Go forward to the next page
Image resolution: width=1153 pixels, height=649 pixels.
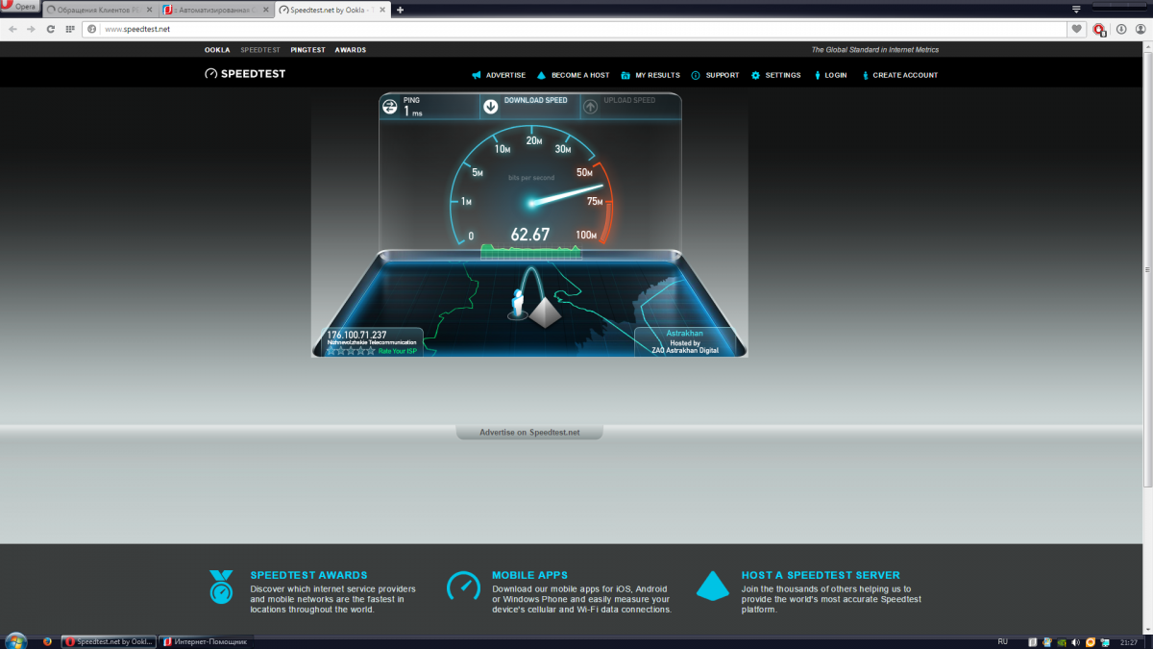tap(32, 29)
